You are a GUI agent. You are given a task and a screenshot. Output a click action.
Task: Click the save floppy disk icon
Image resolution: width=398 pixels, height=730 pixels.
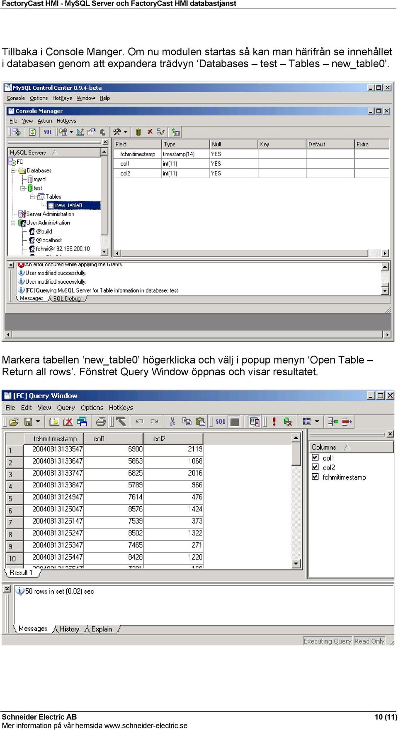click(x=29, y=422)
